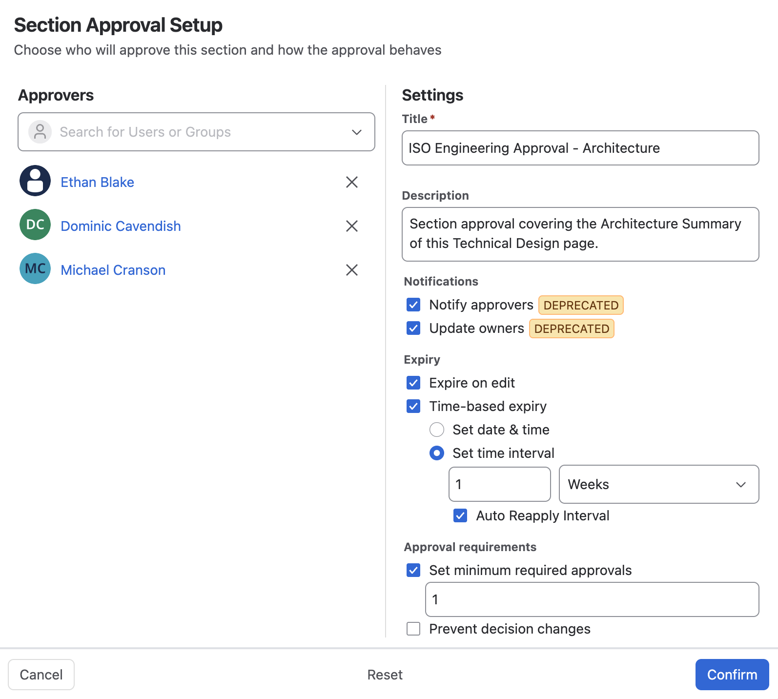Toggle Set minimum required approvals checkbox
The image size is (778, 699).
point(413,570)
